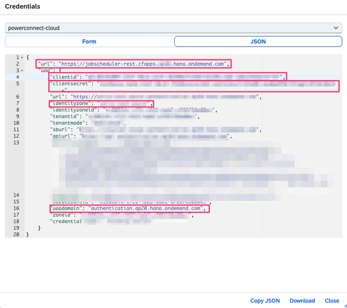Click the jobscheduler-rest url value
This screenshot has height=308, width=347.
click(x=143, y=64)
